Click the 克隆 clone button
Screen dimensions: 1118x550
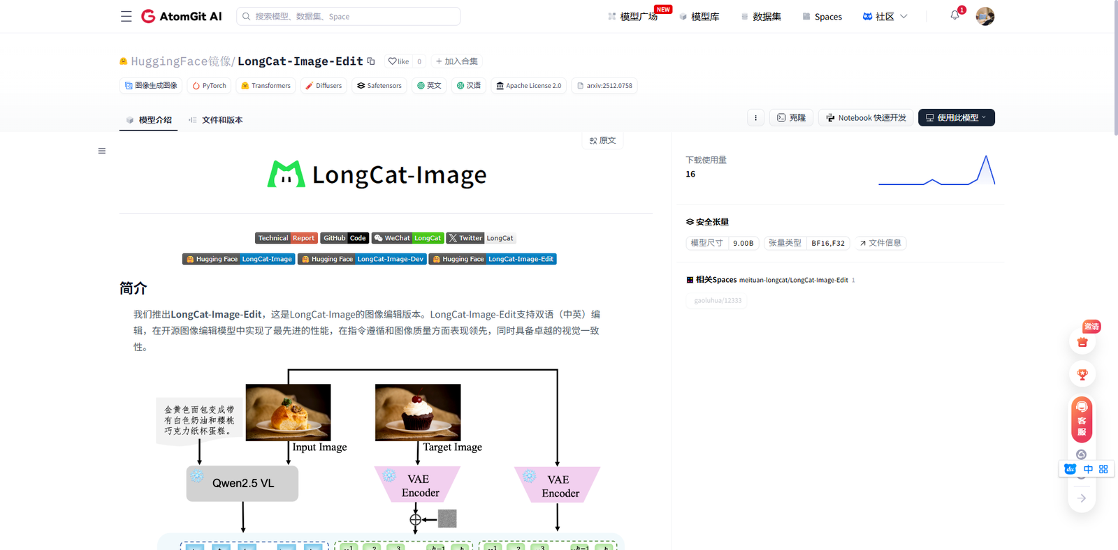tap(791, 118)
